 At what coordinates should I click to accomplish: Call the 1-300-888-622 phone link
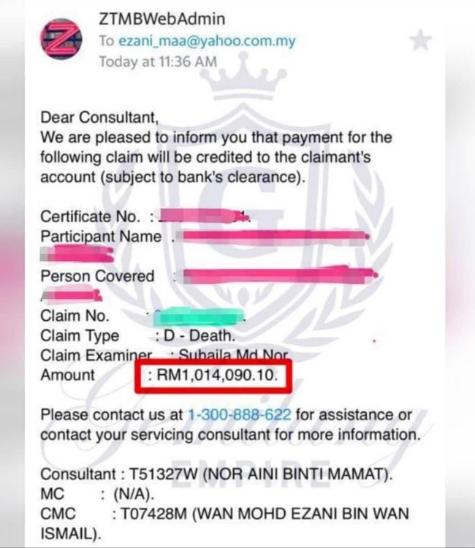[x=240, y=415]
